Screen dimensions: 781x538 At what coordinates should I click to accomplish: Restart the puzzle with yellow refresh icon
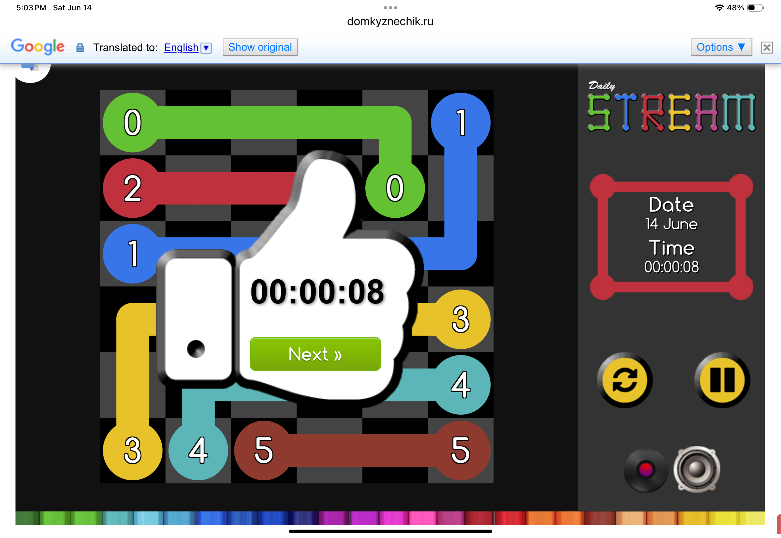(x=624, y=380)
